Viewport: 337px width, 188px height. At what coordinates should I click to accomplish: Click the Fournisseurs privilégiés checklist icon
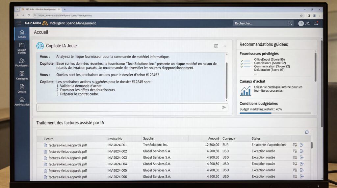(246, 64)
